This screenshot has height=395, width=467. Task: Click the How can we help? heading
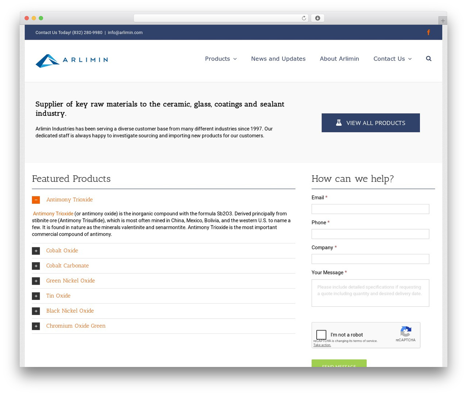[353, 179]
